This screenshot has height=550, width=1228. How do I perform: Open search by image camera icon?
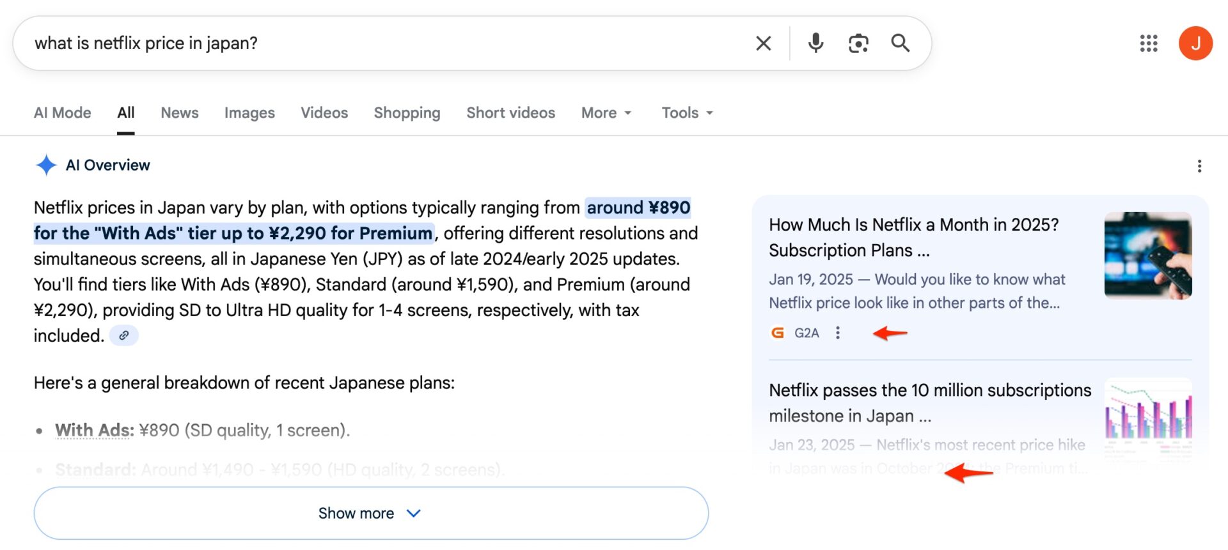click(x=858, y=43)
